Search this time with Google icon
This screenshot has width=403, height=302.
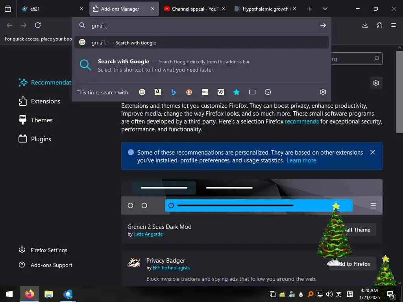(142, 92)
